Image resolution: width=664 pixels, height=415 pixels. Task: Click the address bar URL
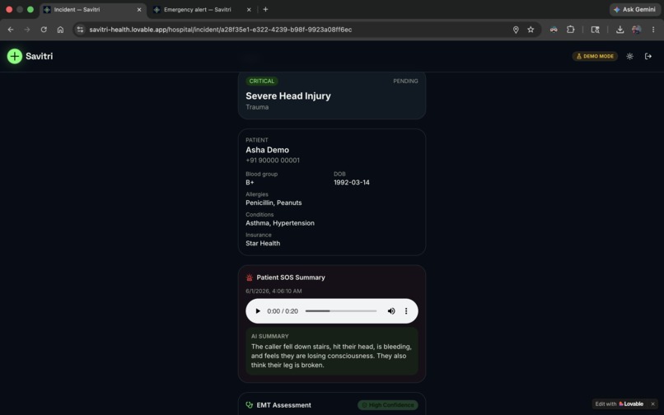click(220, 30)
